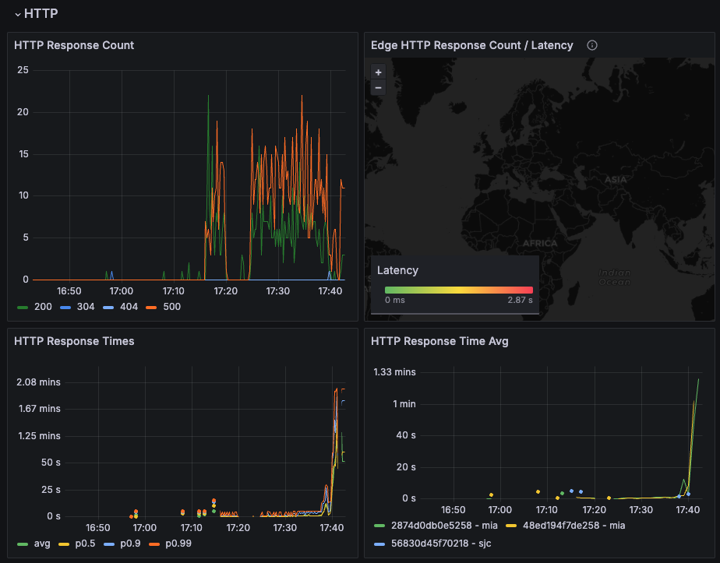Click the map zoom out minus button

tap(378, 87)
